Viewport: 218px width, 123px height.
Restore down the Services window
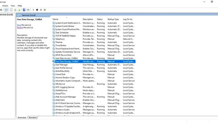[x=212, y=2]
